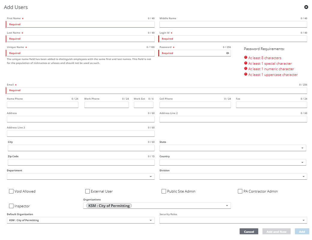Expand the Division dropdown

tap(303, 176)
